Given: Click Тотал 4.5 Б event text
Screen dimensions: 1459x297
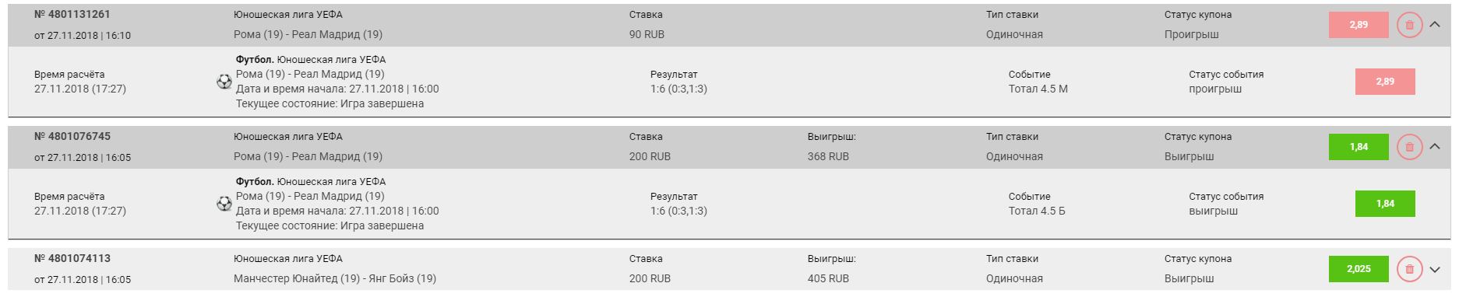Looking at the screenshot, I should pyautogui.click(x=1037, y=211).
